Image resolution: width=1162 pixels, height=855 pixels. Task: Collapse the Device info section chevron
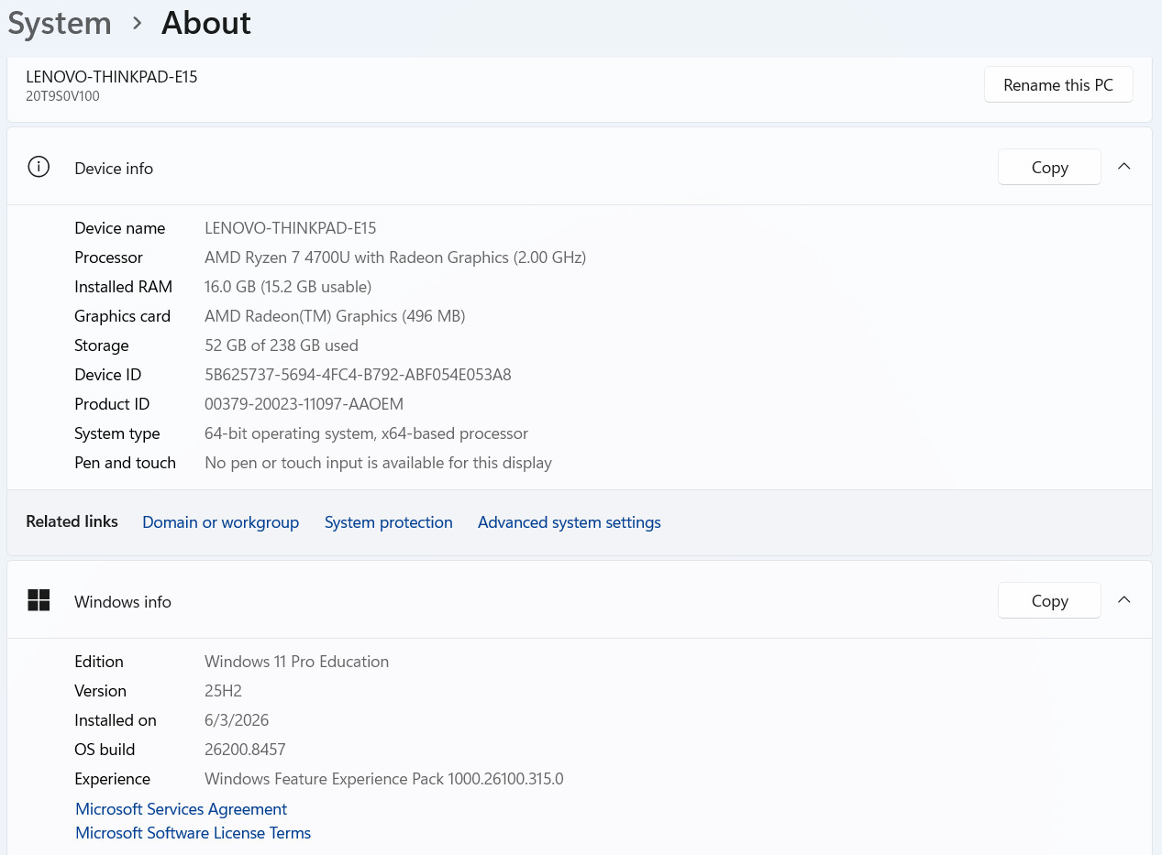1124,167
